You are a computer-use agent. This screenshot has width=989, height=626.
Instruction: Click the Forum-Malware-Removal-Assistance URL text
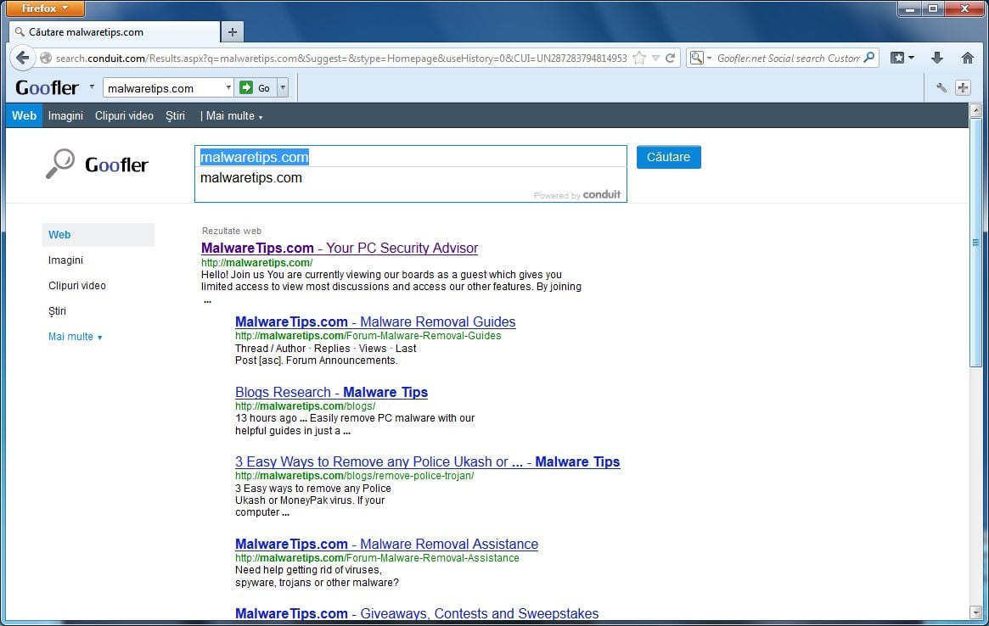click(377, 558)
